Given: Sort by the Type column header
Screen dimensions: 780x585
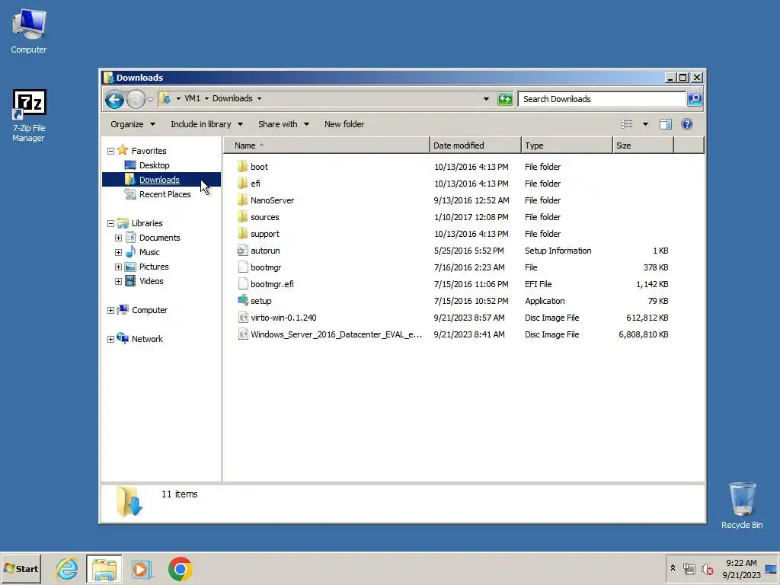Looking at the screenshot, I should pos(567,145).
